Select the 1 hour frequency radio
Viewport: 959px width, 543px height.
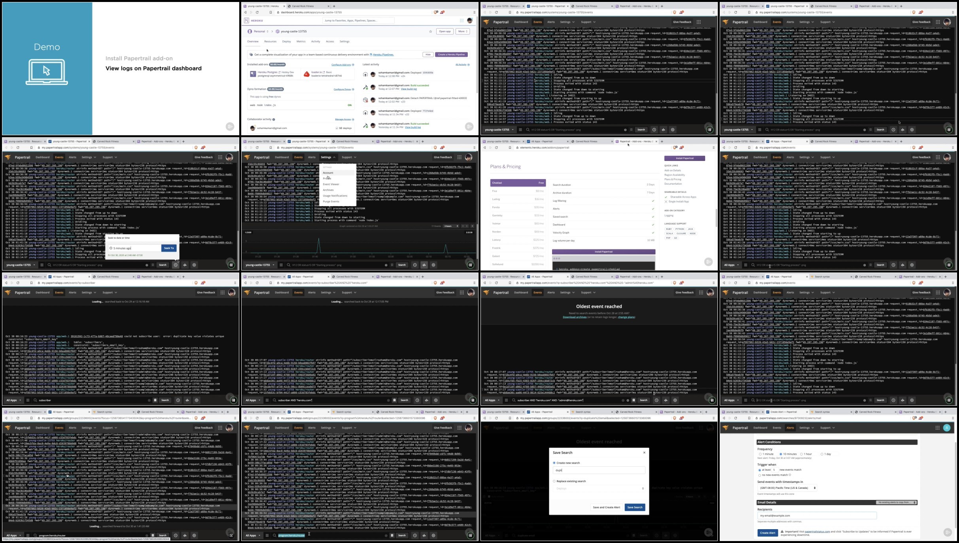801,454
